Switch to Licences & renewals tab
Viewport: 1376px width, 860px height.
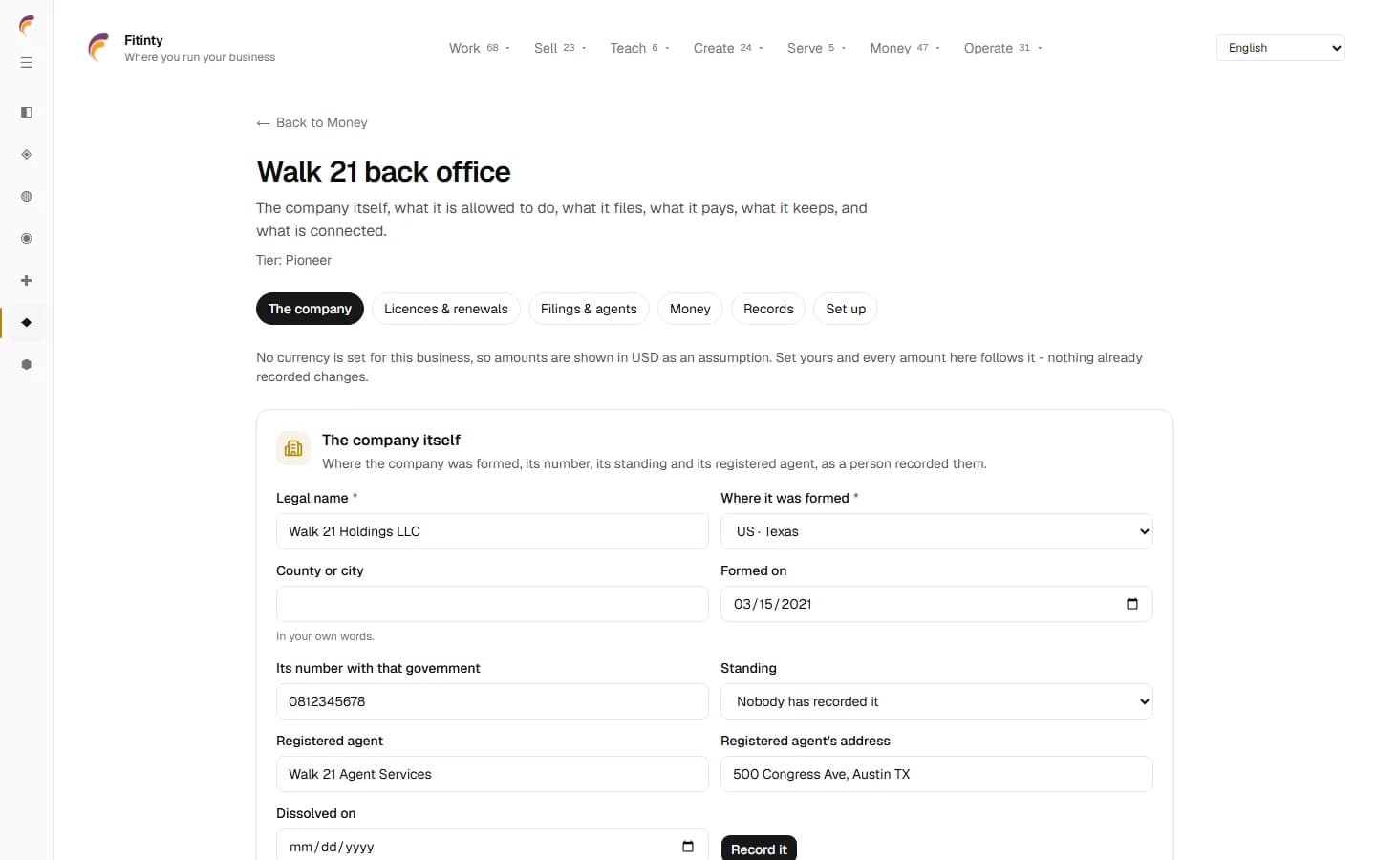[446, 309]
